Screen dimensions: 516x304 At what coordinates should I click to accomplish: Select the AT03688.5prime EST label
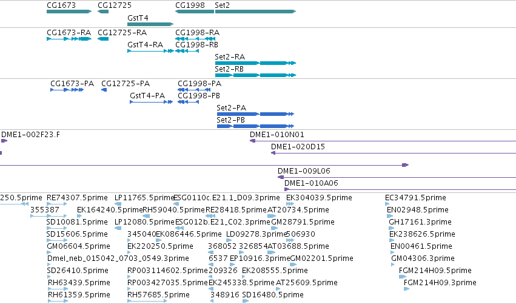tap(298, 246)
